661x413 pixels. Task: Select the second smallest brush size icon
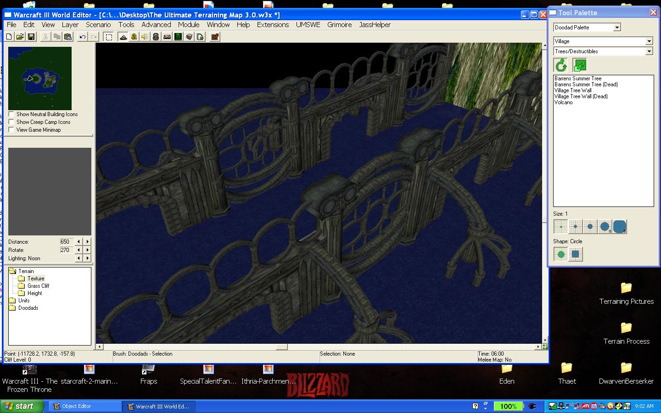576,226
